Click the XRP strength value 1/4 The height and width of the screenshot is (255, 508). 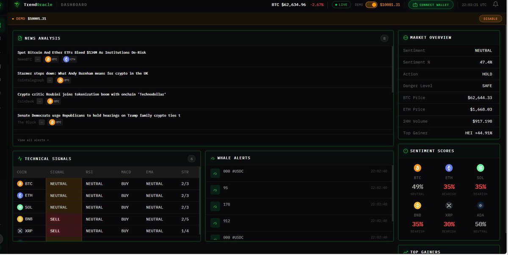pyautogui.click(x=185, y=231)
